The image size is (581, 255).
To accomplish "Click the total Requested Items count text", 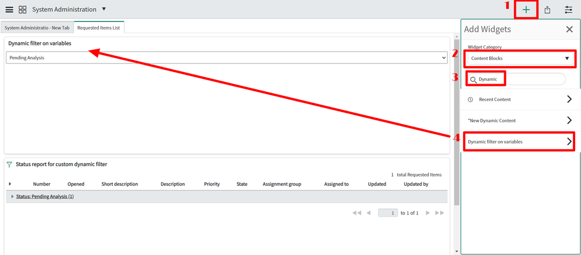I will [x=416, y=175].
